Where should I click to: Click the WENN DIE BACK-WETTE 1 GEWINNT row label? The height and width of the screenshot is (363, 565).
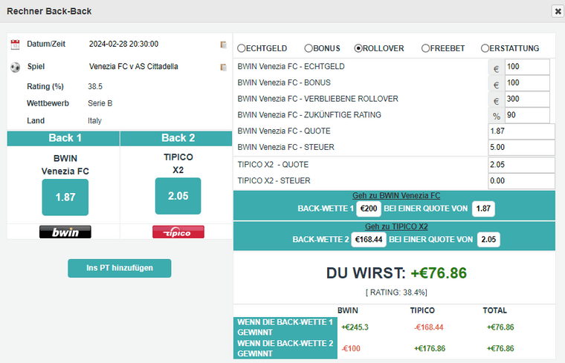pos(285,327)
